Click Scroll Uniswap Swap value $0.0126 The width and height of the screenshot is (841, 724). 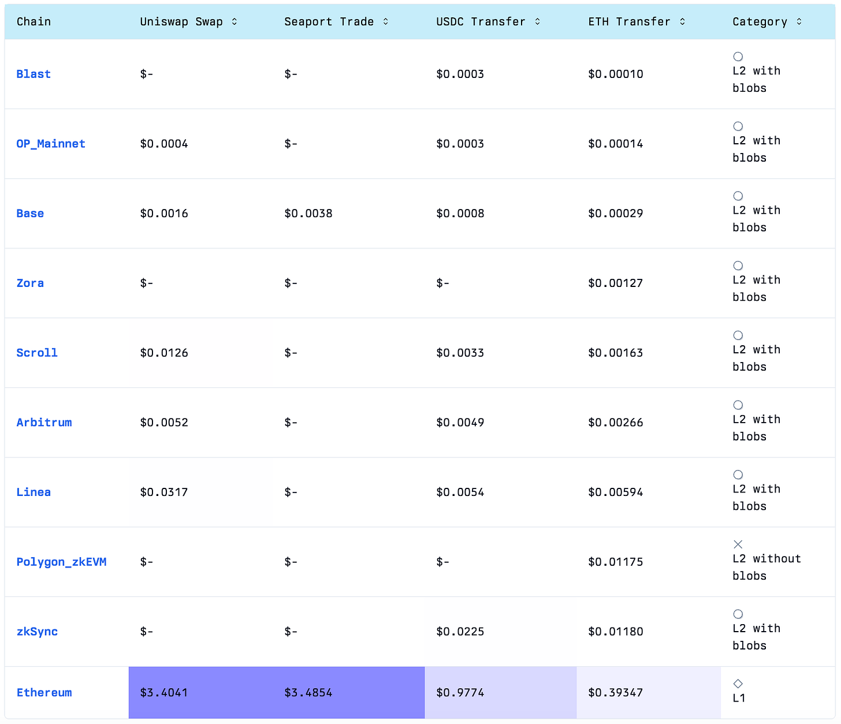[164, 353]
